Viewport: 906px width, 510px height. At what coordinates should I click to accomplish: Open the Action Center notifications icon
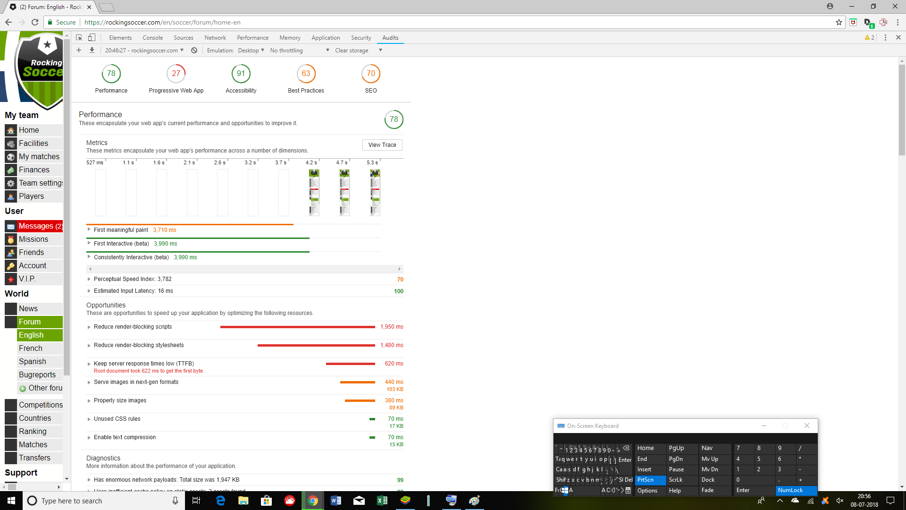click(890, 501)
